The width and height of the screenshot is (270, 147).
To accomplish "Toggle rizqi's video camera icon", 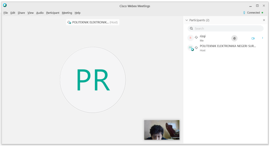I will tap(253, 38).
